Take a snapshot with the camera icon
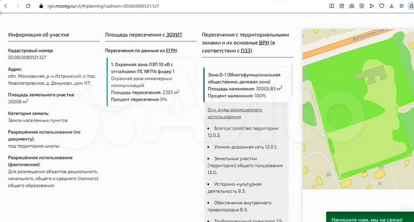 [352, 6]
